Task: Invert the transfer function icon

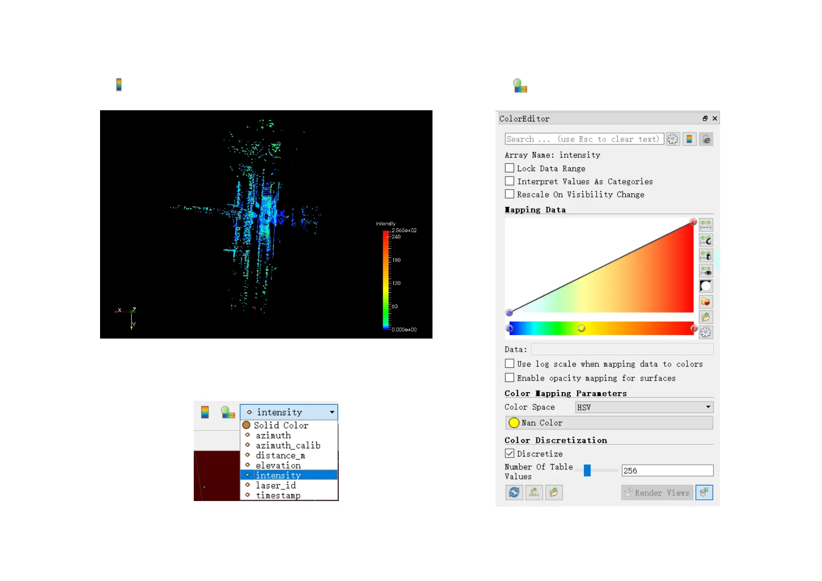Action: pos(706,286)
